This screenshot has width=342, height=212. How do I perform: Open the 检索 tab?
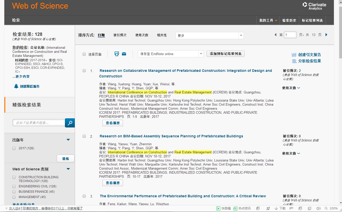coord(16,20)
